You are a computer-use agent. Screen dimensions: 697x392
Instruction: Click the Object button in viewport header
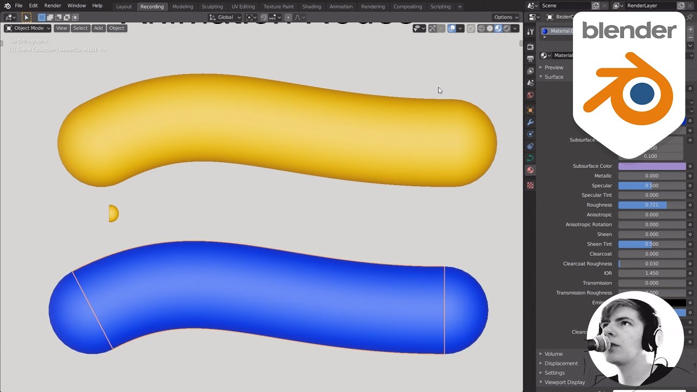(117, 28)
